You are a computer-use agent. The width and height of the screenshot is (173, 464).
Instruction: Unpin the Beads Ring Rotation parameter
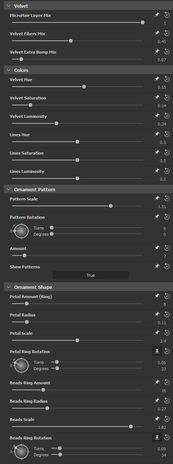(x=157, y=437)
